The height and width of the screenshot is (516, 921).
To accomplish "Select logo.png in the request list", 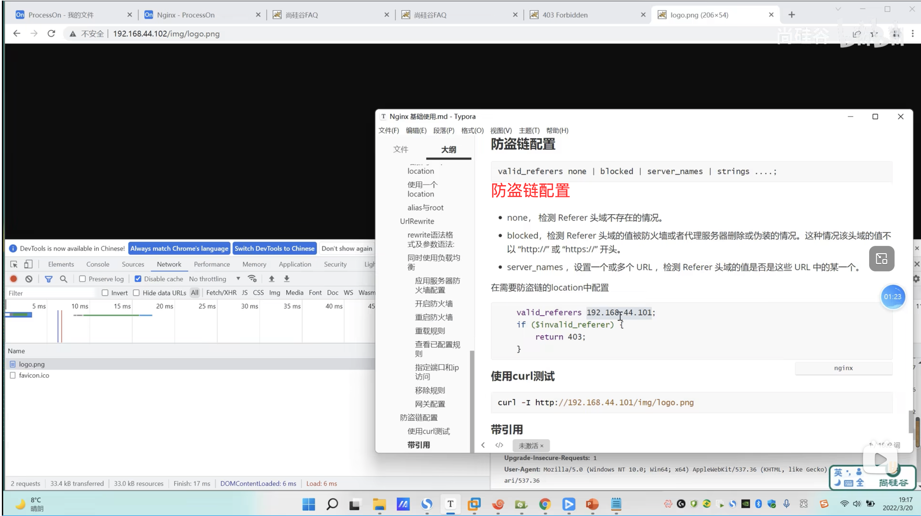I will click(32, 364).
